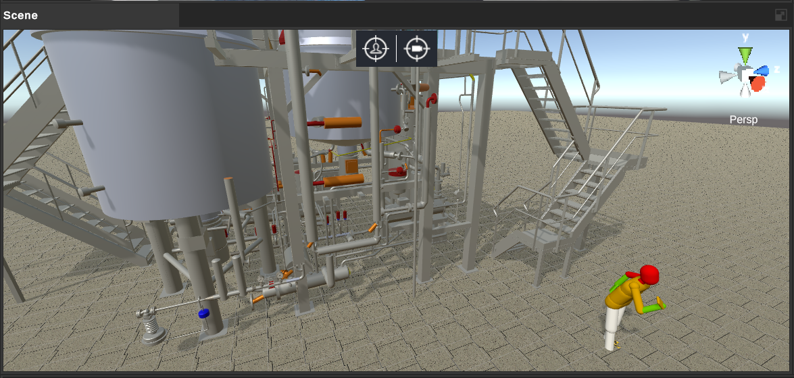Select the blue valve cap near the tank

click(203, 313)
